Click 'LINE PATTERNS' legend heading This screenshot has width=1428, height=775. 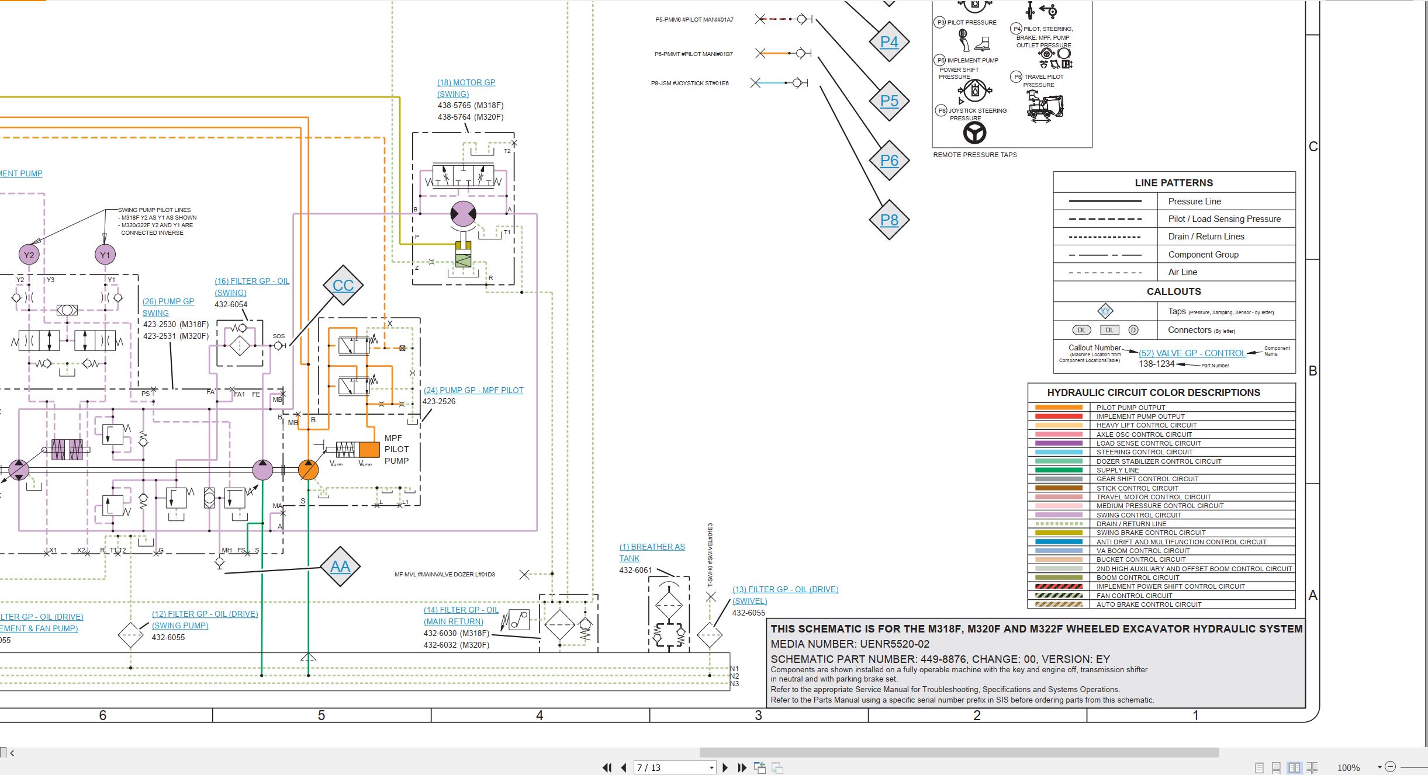(1174, 183)
